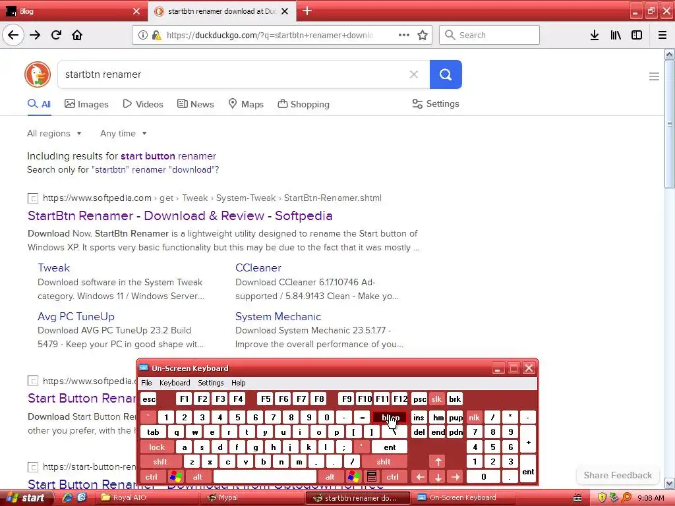Image resolution: width=675 pixels, height=506 pixels.
Task: Click the Share Feedback button
Action: coord(618,475)
